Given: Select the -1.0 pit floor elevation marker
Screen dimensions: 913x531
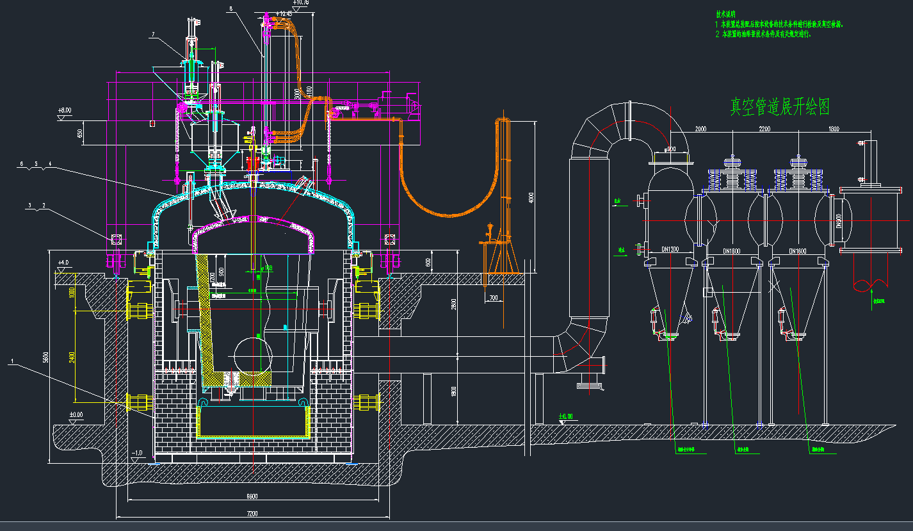Looking at the screenshot, I should click(x=136, y=453).
